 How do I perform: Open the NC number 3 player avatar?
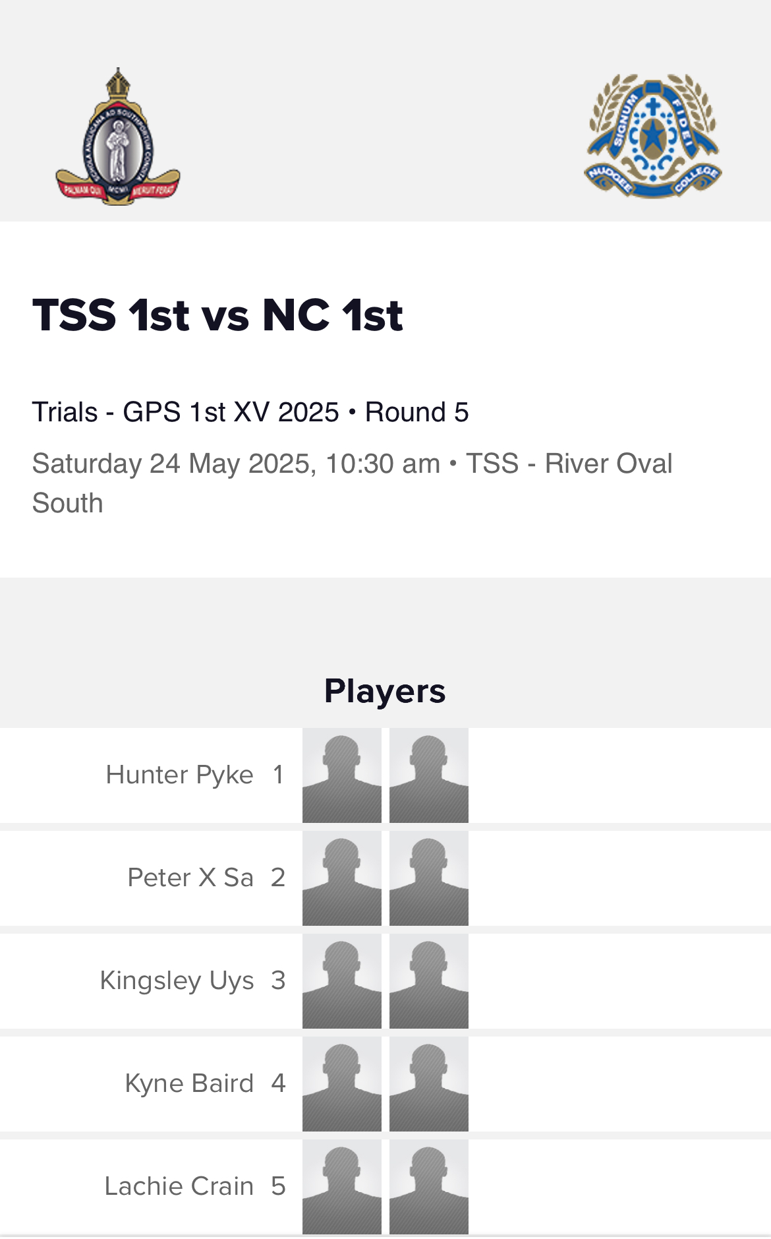coord(429,981)
